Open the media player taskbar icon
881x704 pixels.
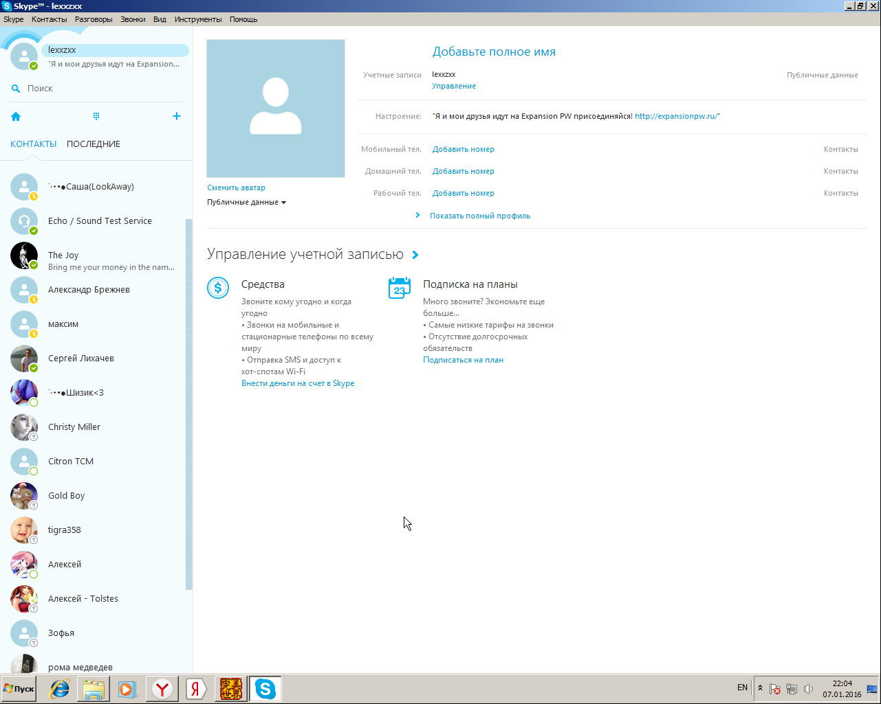[x=127, y=689]
